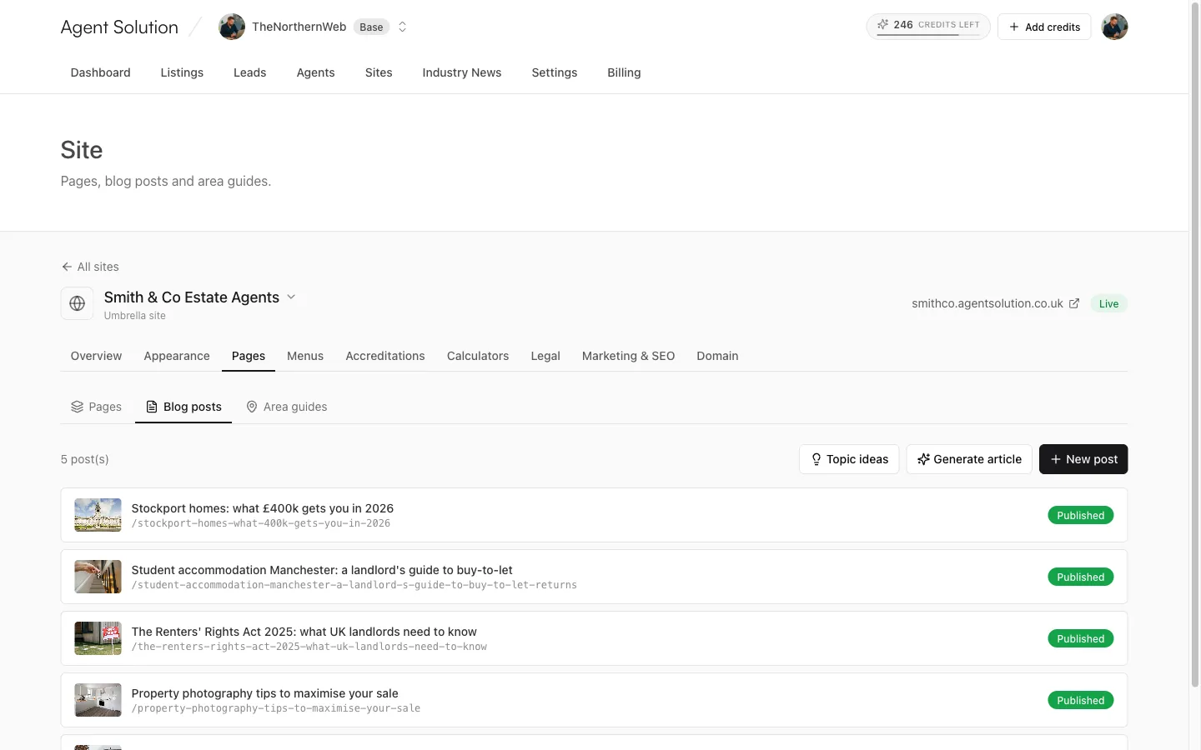
Task: Click the TheNorthernWeb workspace avatar
Action: pyautogui.click(x=232, y=27)
